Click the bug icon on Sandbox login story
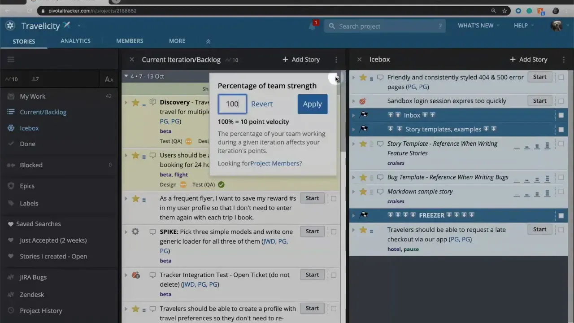The height and width of the screenshot is (323, 574). click(x=362, y=101)
